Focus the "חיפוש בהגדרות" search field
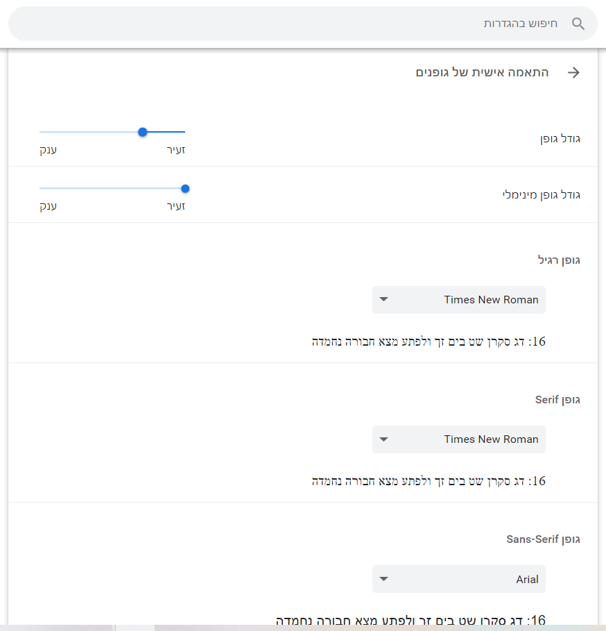This screenshot has width=606, height=631. pos(347,24)
